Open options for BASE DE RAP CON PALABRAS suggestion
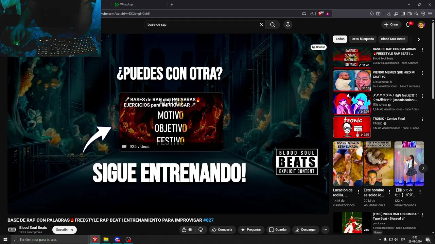 click(422, 49)
